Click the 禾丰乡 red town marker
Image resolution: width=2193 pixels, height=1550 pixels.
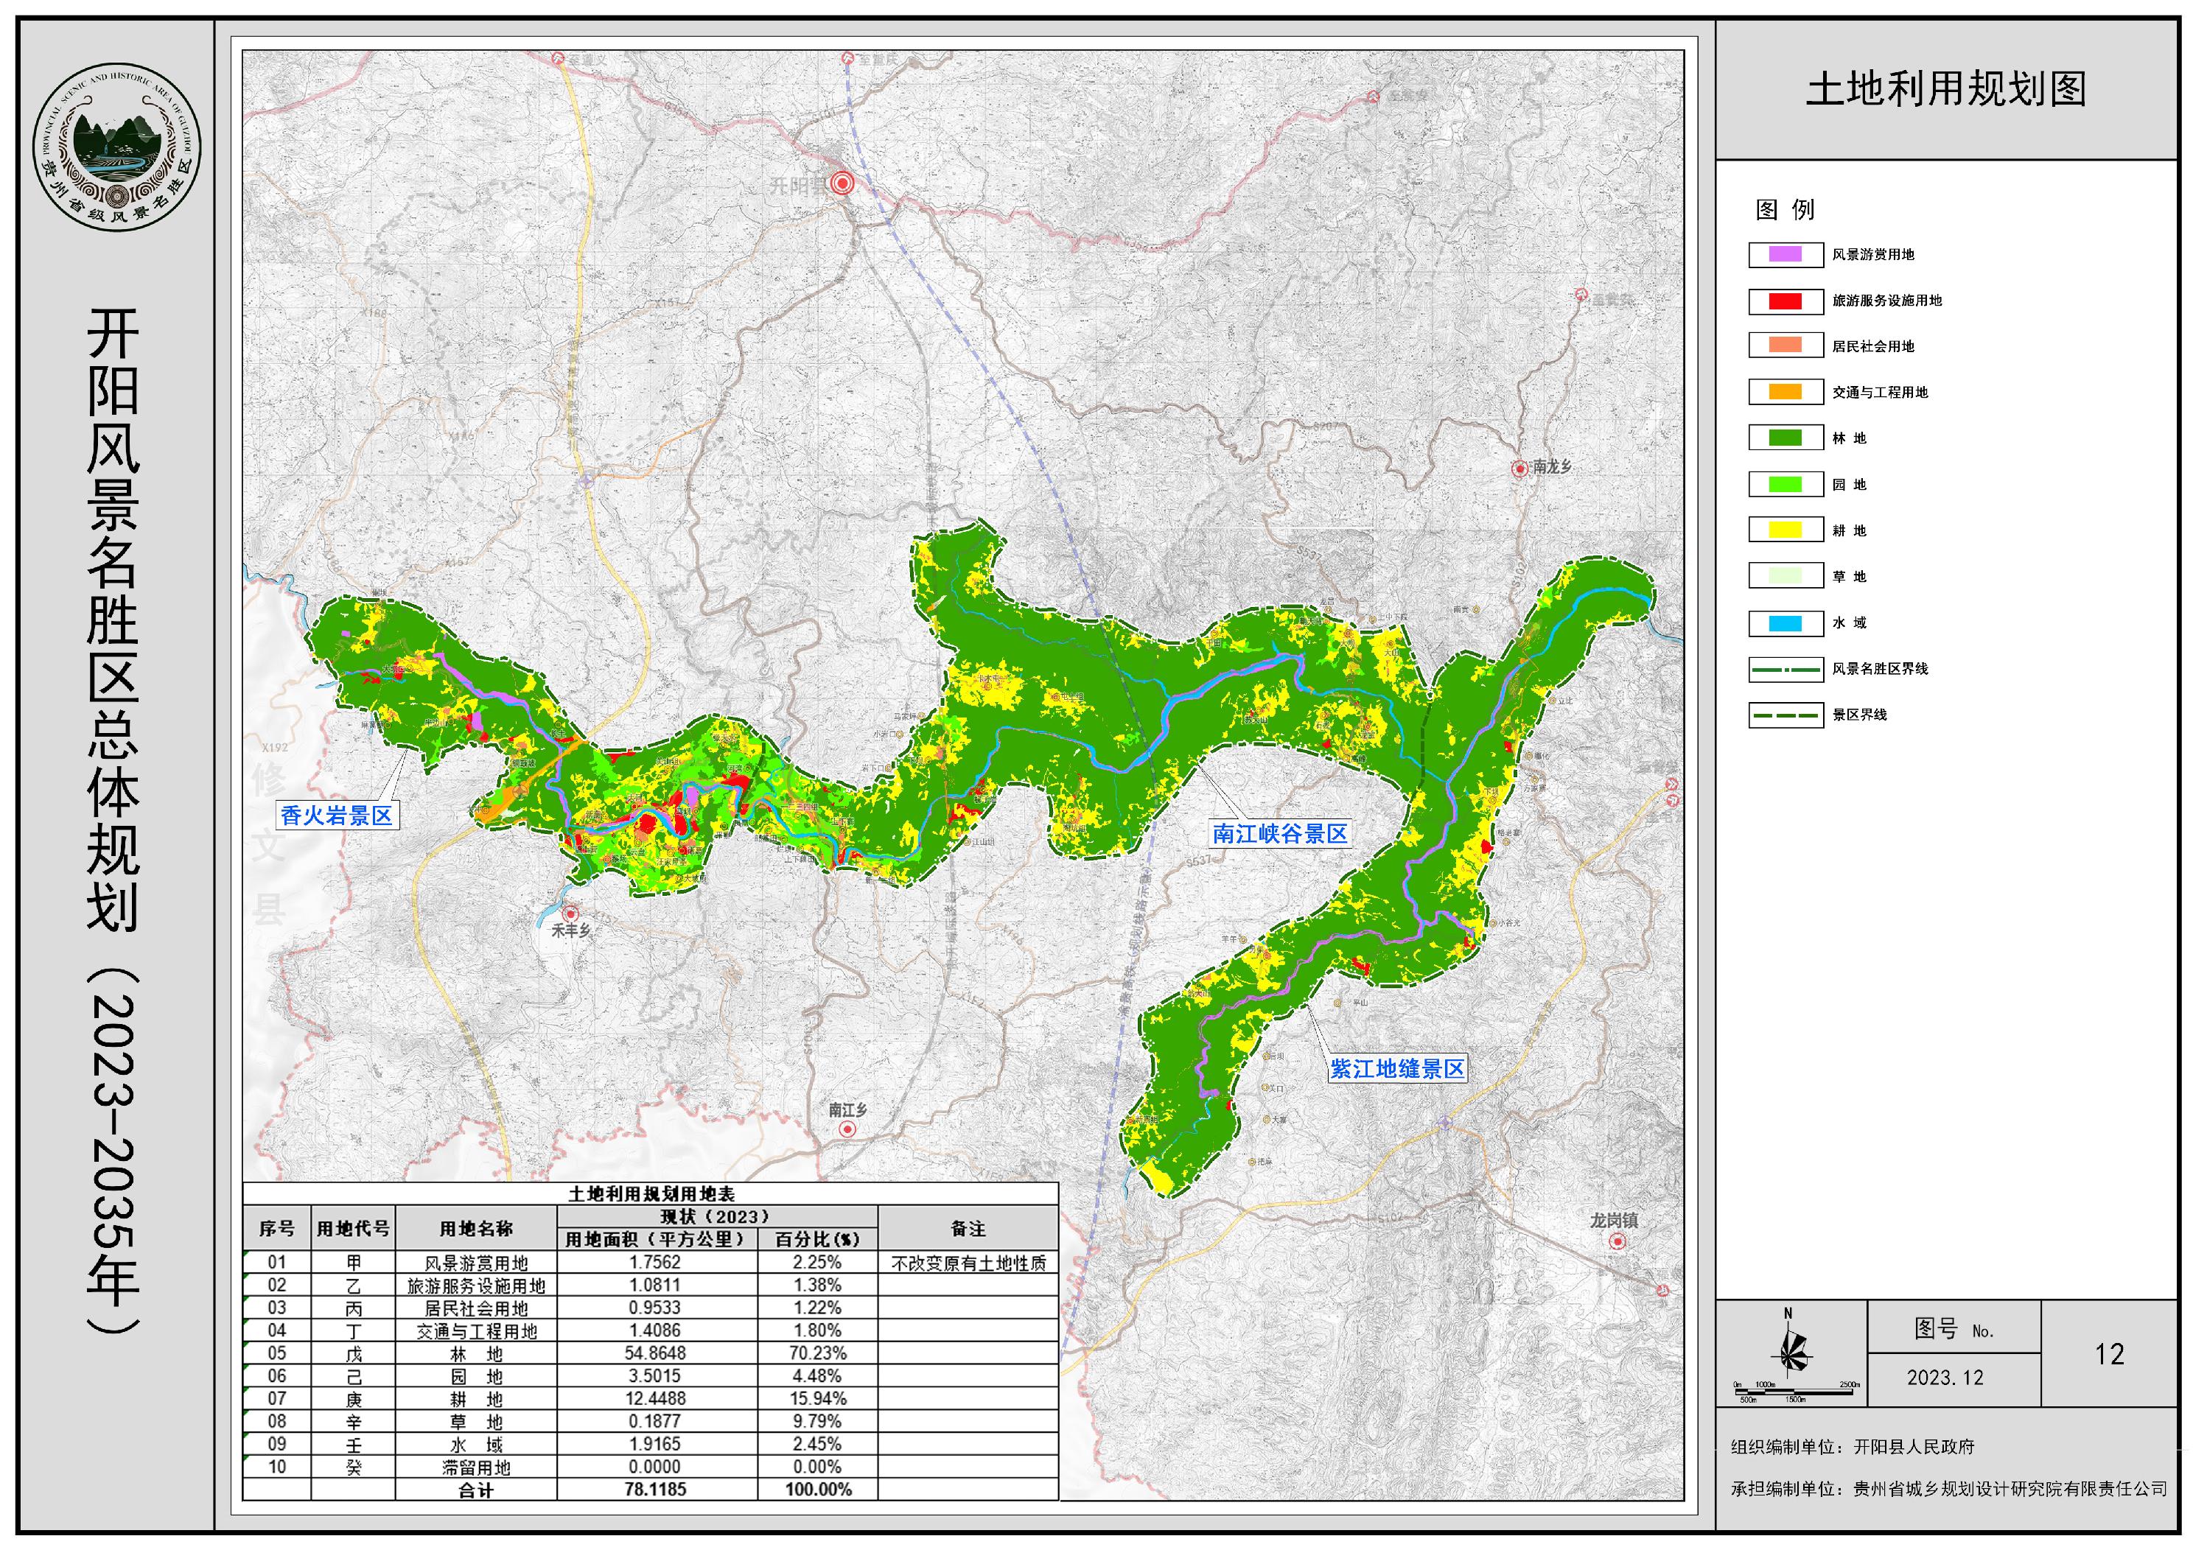point(570,913)
